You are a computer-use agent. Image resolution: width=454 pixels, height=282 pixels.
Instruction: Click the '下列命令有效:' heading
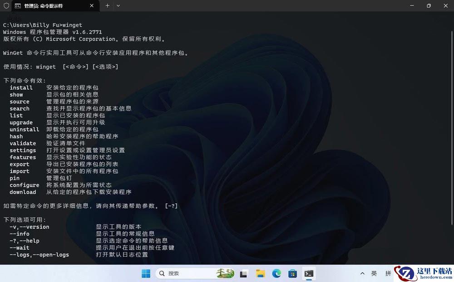point(25,81)
